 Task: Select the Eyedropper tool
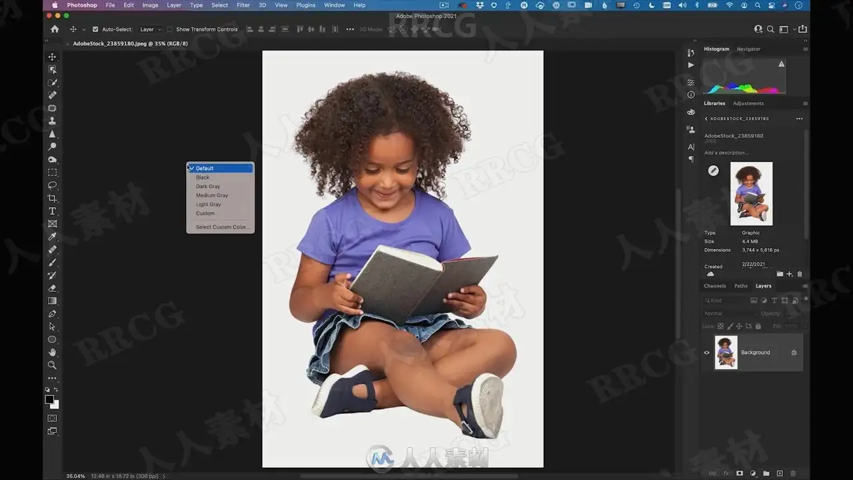pyautogui.click(x=53, y=237)
